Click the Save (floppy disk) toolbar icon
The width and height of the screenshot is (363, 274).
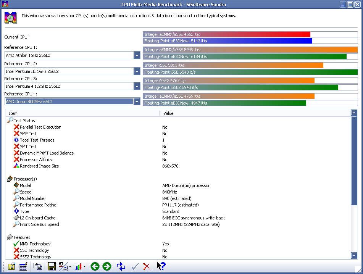point(52,266)
